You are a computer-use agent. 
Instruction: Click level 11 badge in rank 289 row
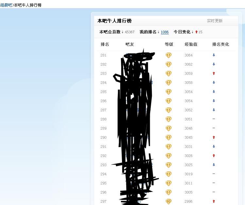168,128
